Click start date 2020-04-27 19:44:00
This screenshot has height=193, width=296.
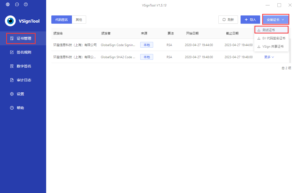point(199,45)
